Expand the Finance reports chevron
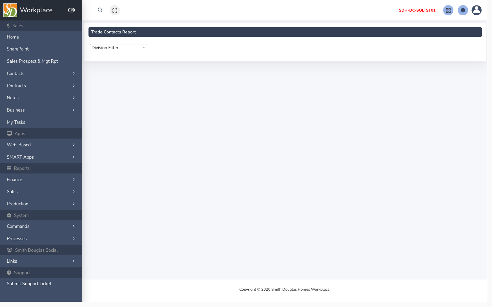The height and width of the screenshot is (307, 492). point(73,179)
